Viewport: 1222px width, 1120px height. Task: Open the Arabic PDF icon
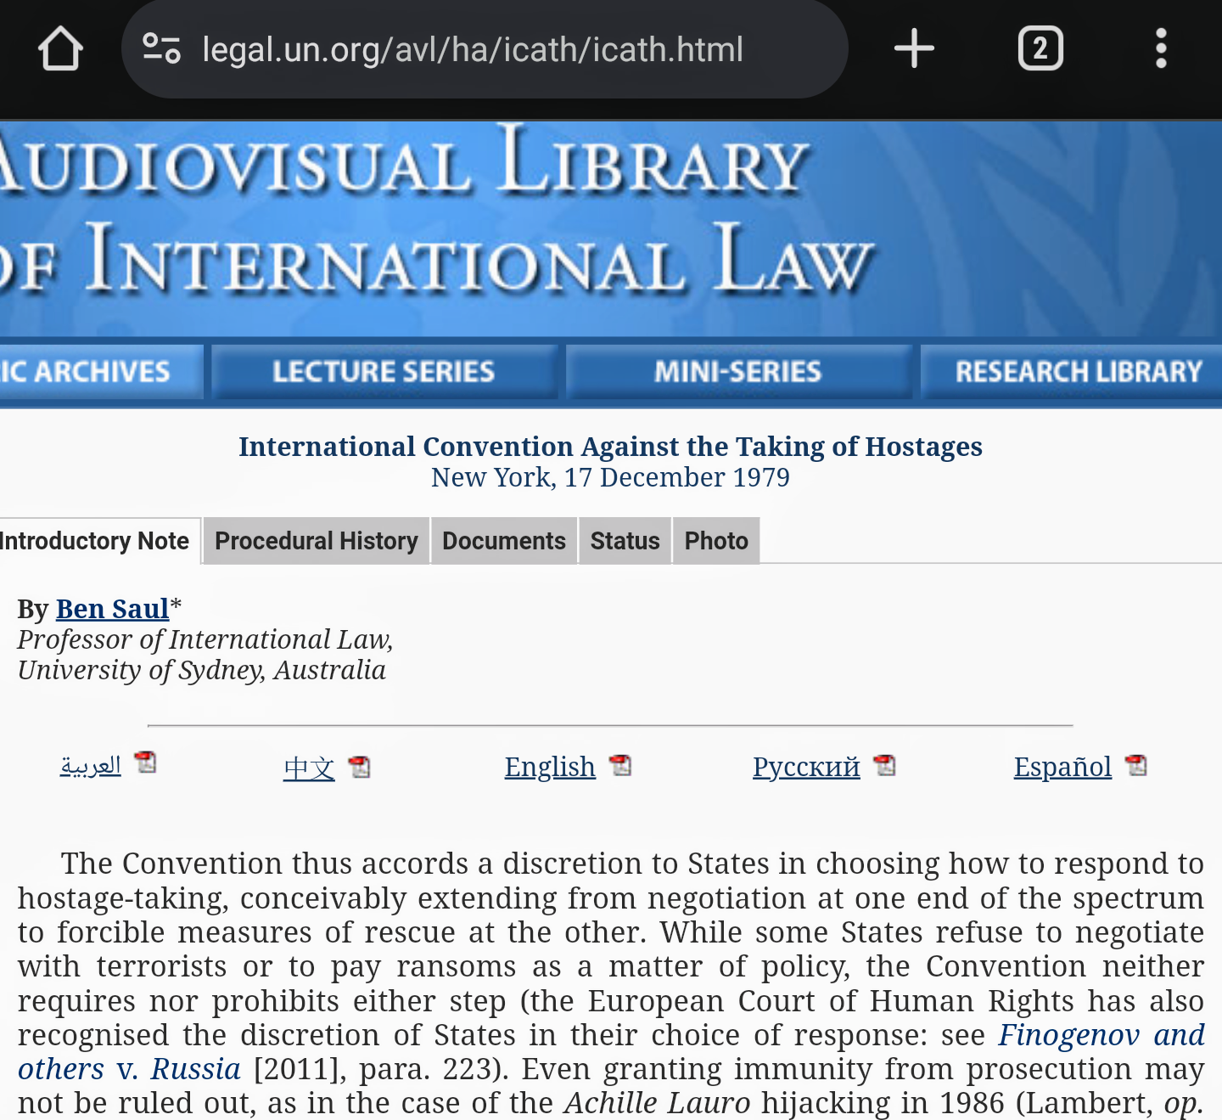coord(146,762)
